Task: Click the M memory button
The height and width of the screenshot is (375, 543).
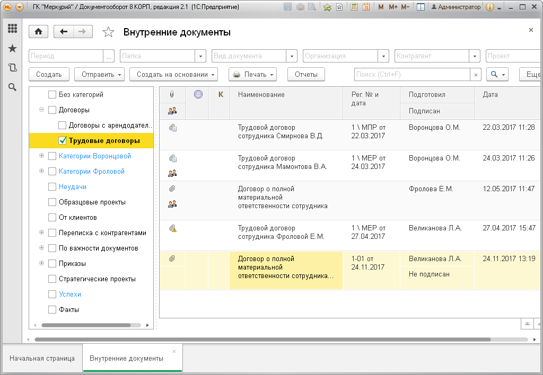Action: click(x=381, y=7)
